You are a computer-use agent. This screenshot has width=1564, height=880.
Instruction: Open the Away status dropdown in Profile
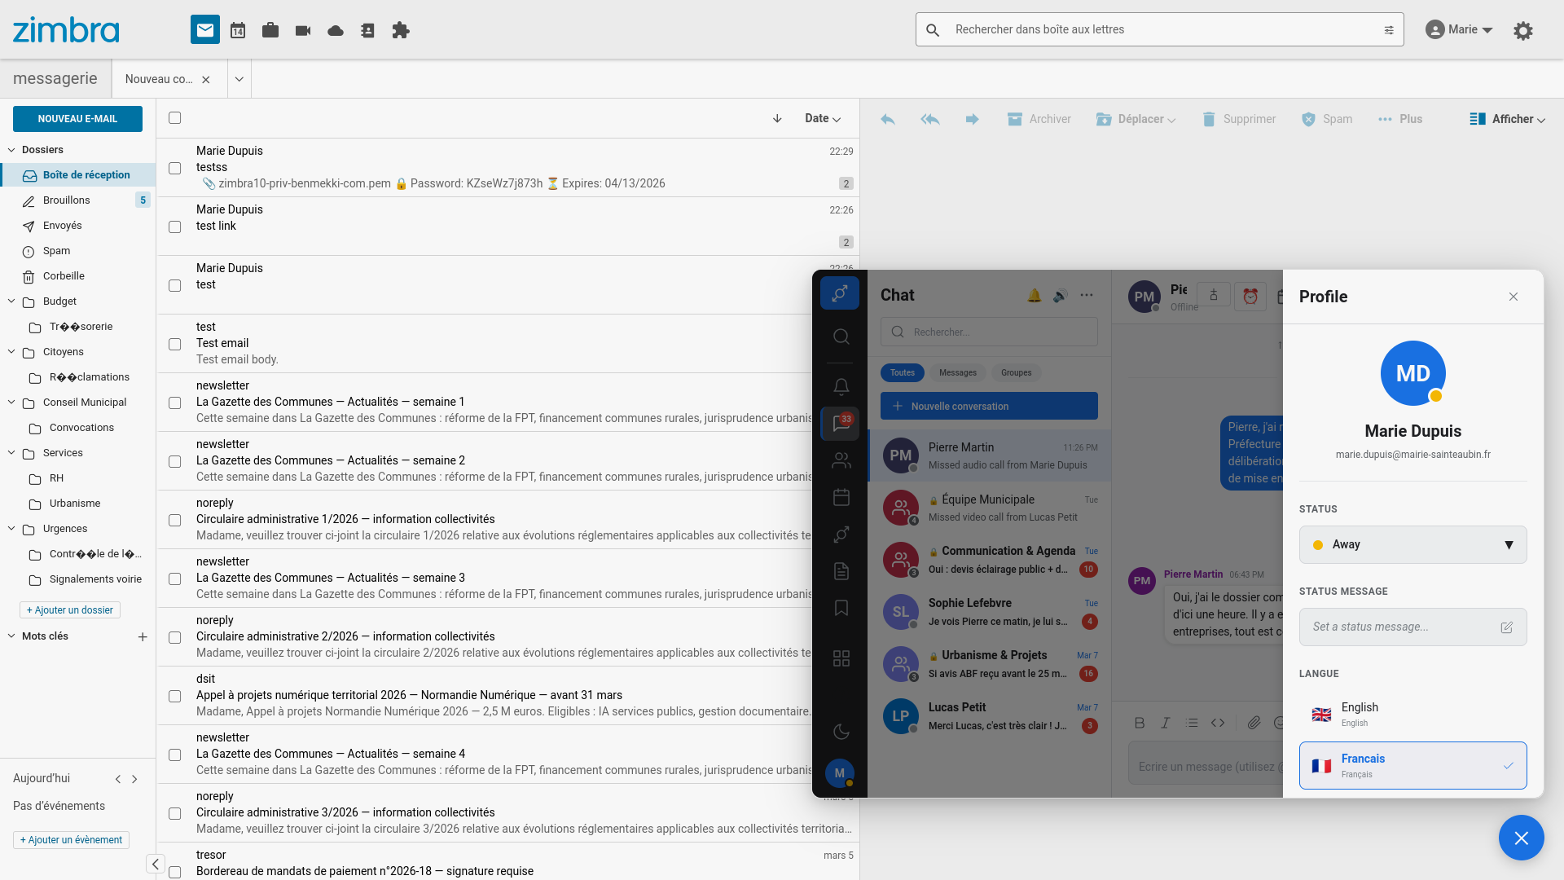pyautogui.click(x=1412, y=544)
